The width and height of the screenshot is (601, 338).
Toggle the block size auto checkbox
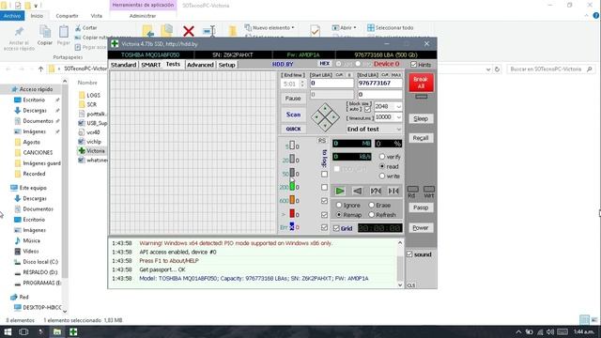pos(367,110)
